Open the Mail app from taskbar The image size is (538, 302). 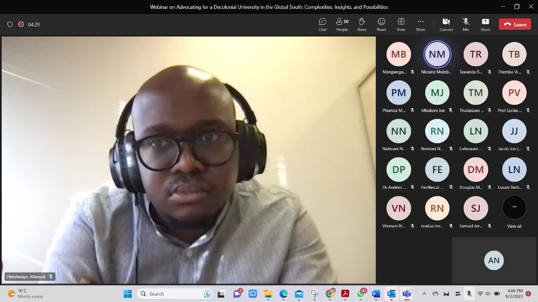click(x=299, y=293)
